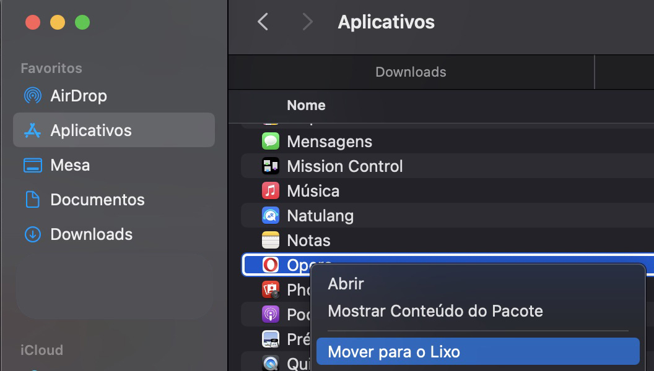Switch to the Downloads tab
Screen dimensions: 654x371
pyautogui.click(x=411, y=72)
